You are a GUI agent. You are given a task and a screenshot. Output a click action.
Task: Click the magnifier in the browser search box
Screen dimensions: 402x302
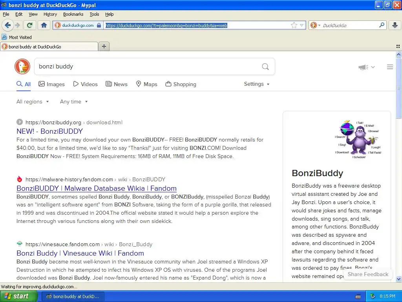coord(382,25)
